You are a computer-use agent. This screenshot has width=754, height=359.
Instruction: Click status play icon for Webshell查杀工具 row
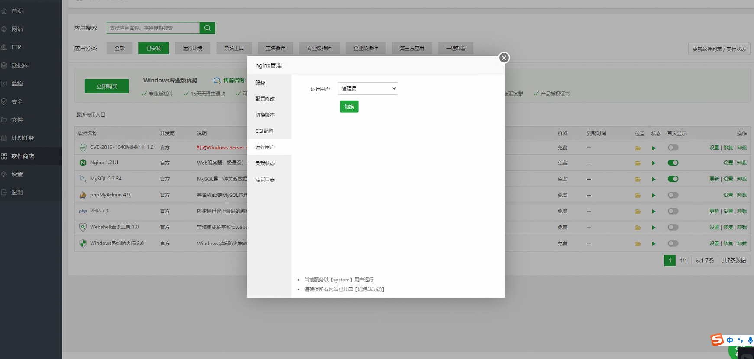(x=654, y=228)
